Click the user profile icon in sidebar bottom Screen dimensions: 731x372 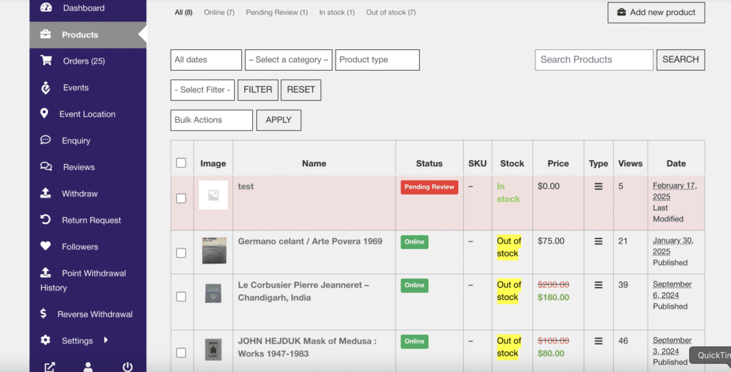(x=88, y=367)
